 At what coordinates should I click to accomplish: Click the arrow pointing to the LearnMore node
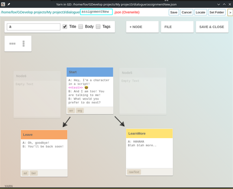(120, 122)
